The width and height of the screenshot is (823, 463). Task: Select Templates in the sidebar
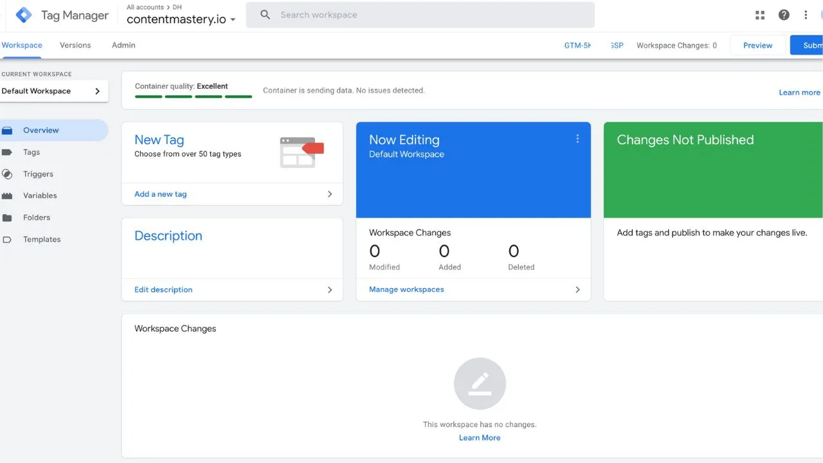(41, 239)
